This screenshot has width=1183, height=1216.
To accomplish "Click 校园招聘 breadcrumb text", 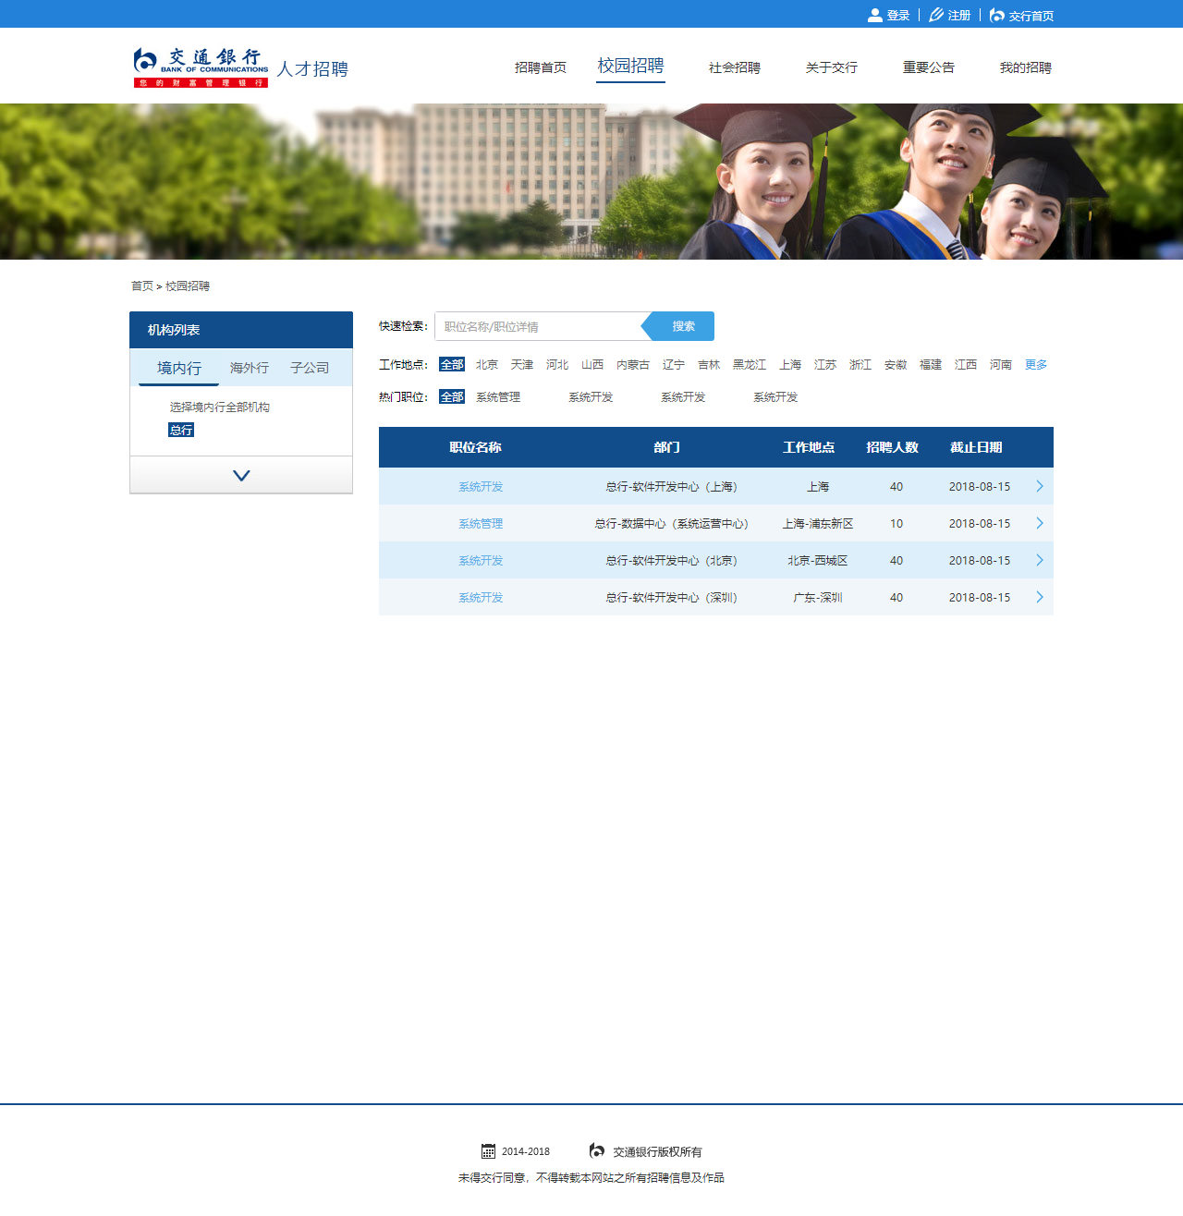I will [188, 286].
